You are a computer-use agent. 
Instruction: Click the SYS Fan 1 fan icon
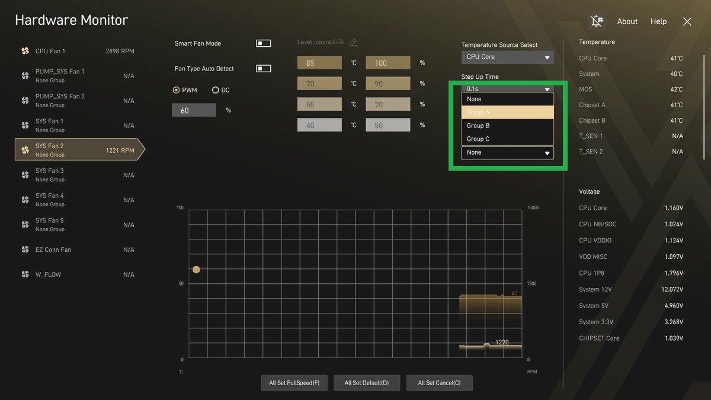click(x=25, y=126)
